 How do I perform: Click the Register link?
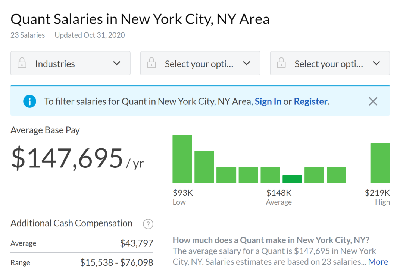(x=310, y=101)
